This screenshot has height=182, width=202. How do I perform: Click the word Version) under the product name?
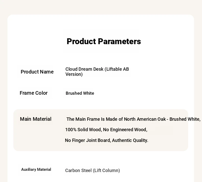[x=74, y=74]
